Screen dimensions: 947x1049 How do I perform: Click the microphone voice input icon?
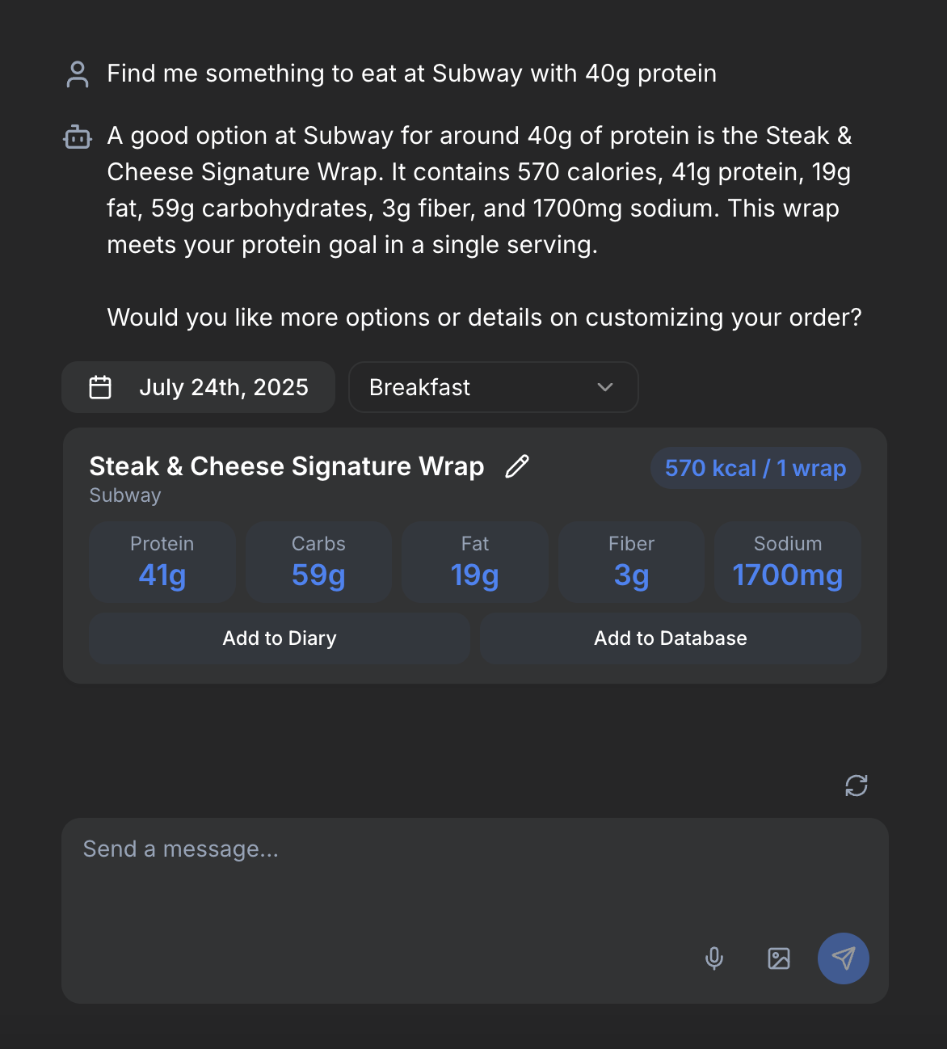[x=714, y=958]
